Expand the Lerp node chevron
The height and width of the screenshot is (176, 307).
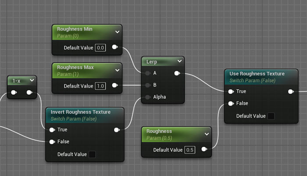pos(179,61)
